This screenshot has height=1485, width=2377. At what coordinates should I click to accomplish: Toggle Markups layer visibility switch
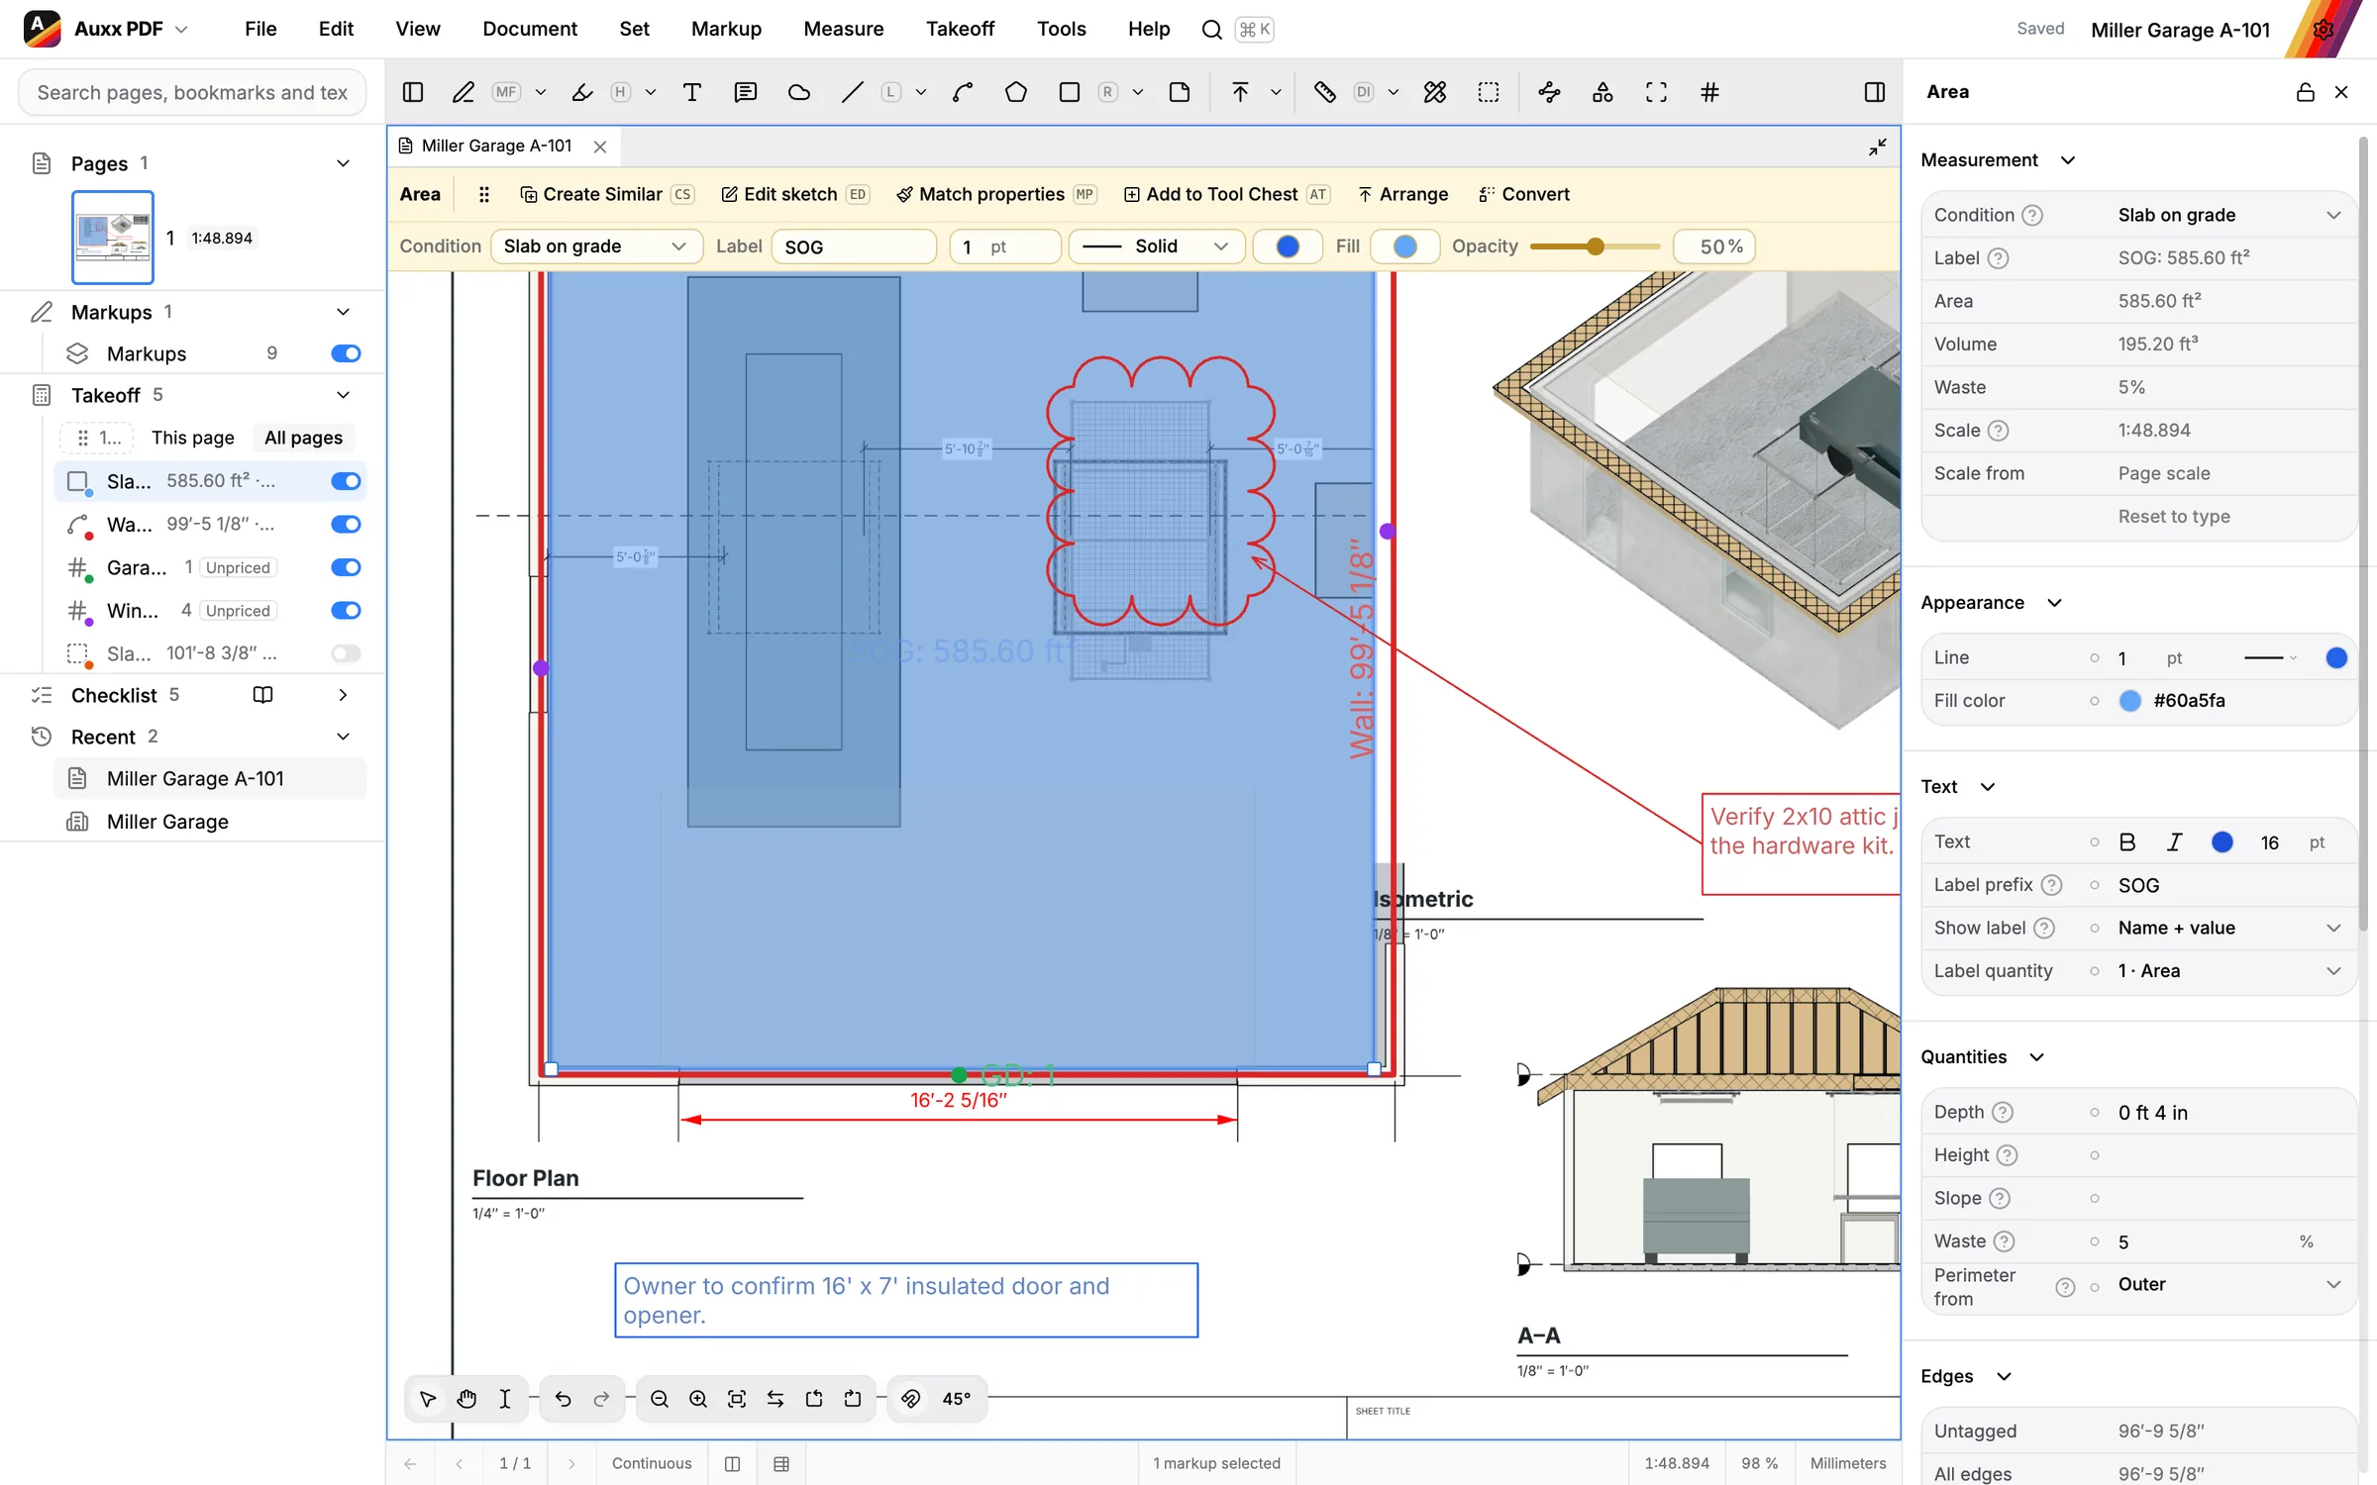(x=346, y=353)
